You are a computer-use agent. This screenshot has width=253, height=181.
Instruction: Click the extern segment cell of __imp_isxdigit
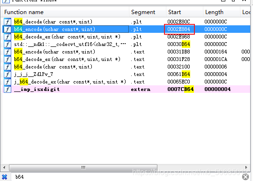(x=141, y=89)
